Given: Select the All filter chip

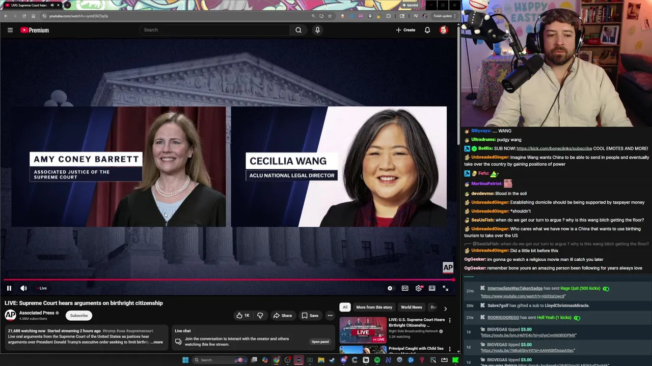Looking at the screenshot, I should [x=345, y=307].
